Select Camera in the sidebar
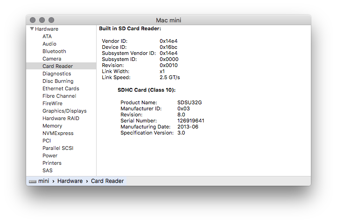The width and height of the screenshot is (337, 223). pyautogui.click(x=52, y=59)
